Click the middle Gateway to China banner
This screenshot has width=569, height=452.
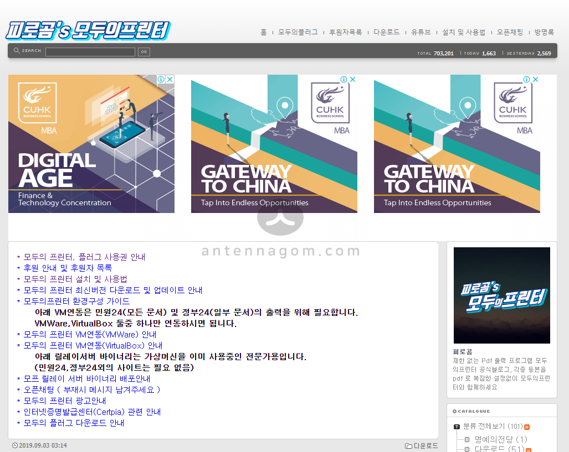pos(274,144)
